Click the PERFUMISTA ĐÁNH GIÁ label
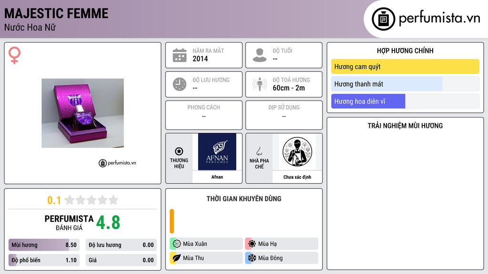This screenshot has width=488, height=274. click(69, 223)
